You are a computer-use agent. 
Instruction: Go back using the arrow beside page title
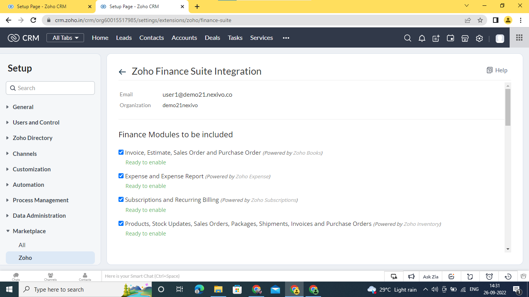pyautogui.click(x=122, y=72)
